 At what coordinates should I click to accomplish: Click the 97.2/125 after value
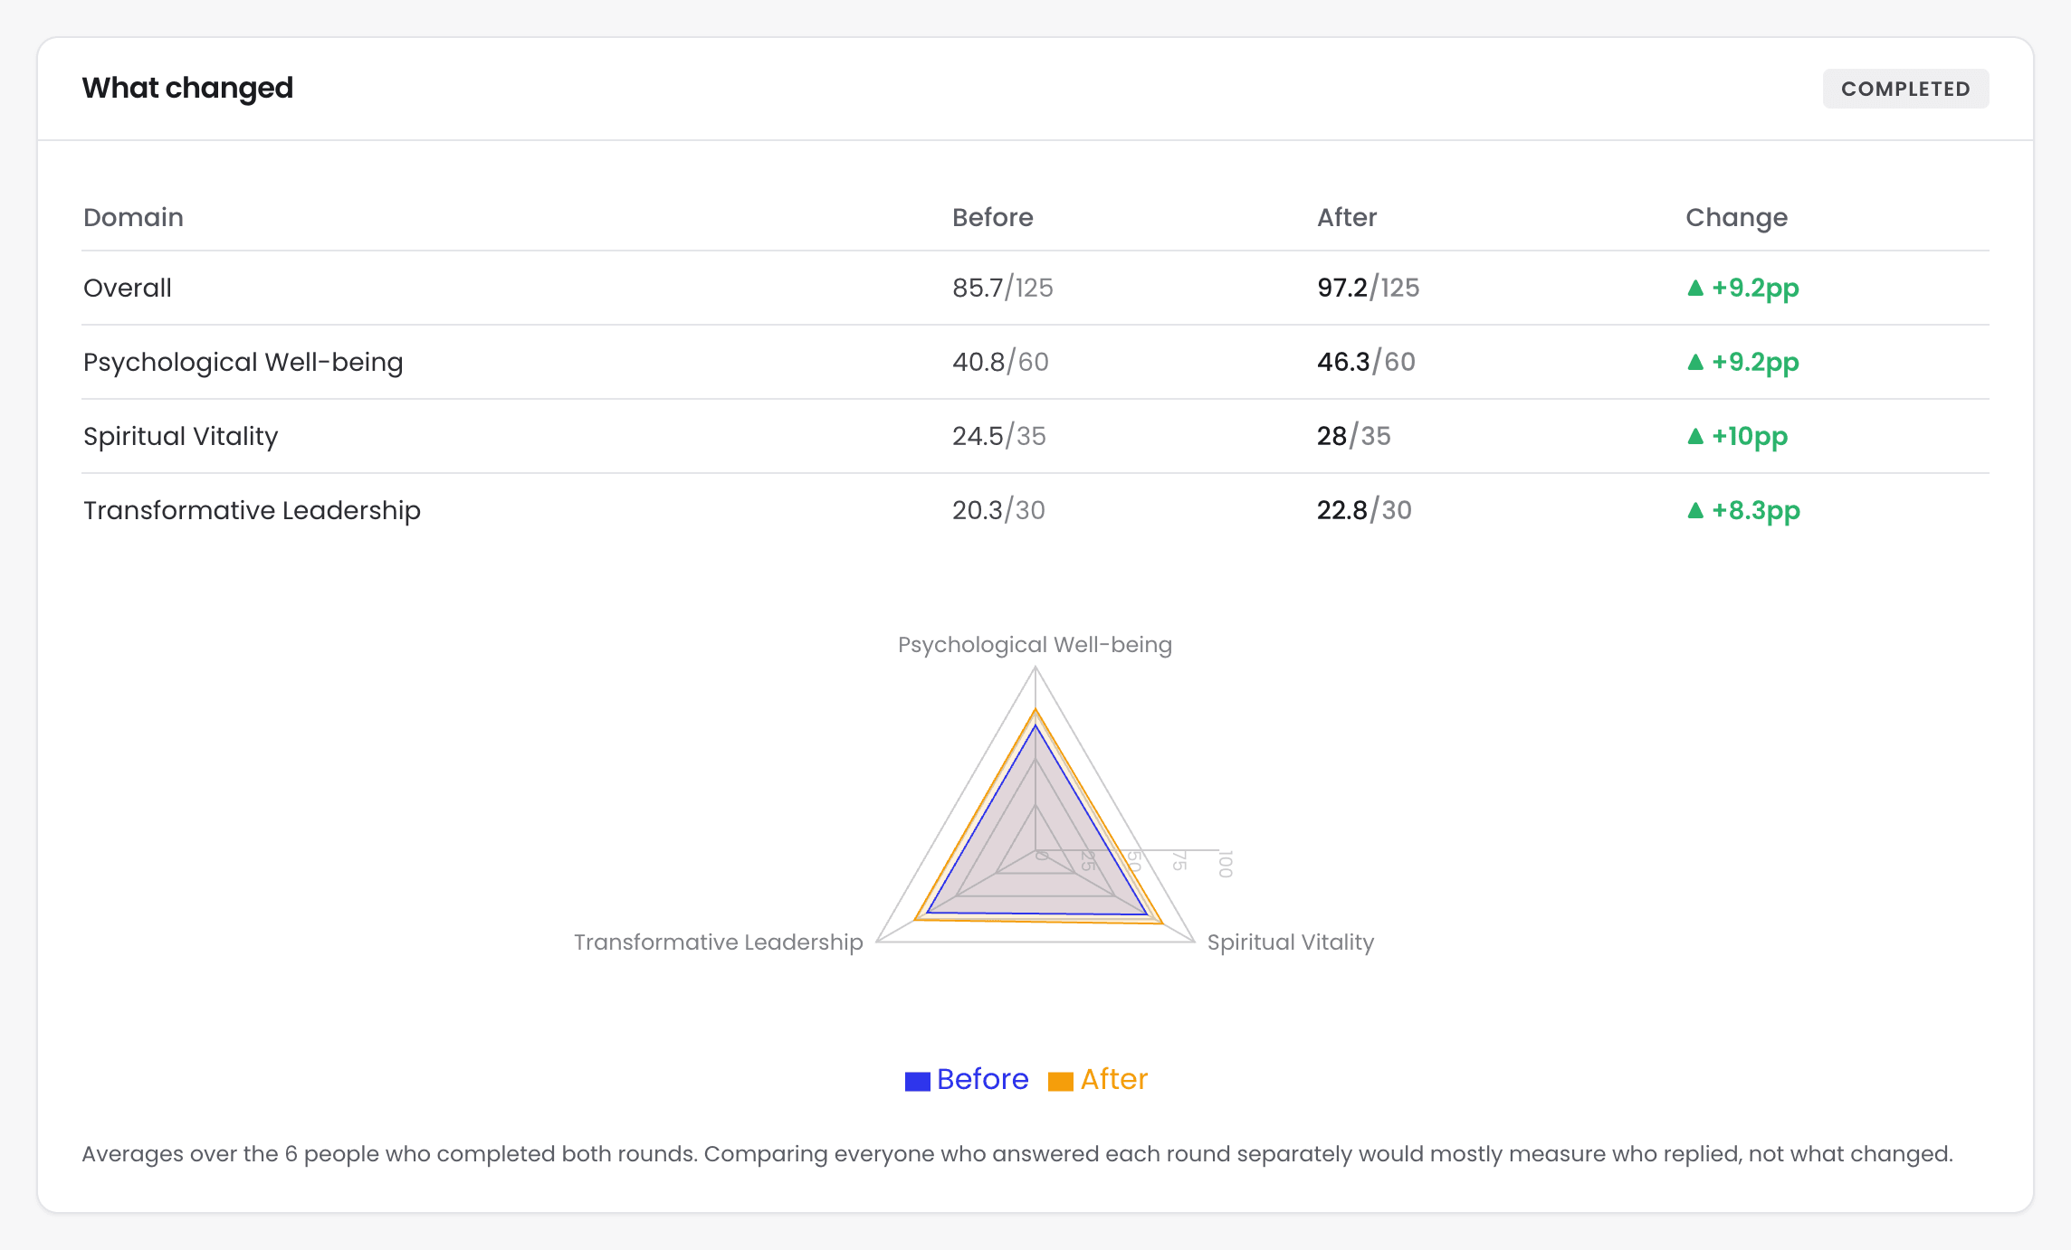(x=1368, y=288)
